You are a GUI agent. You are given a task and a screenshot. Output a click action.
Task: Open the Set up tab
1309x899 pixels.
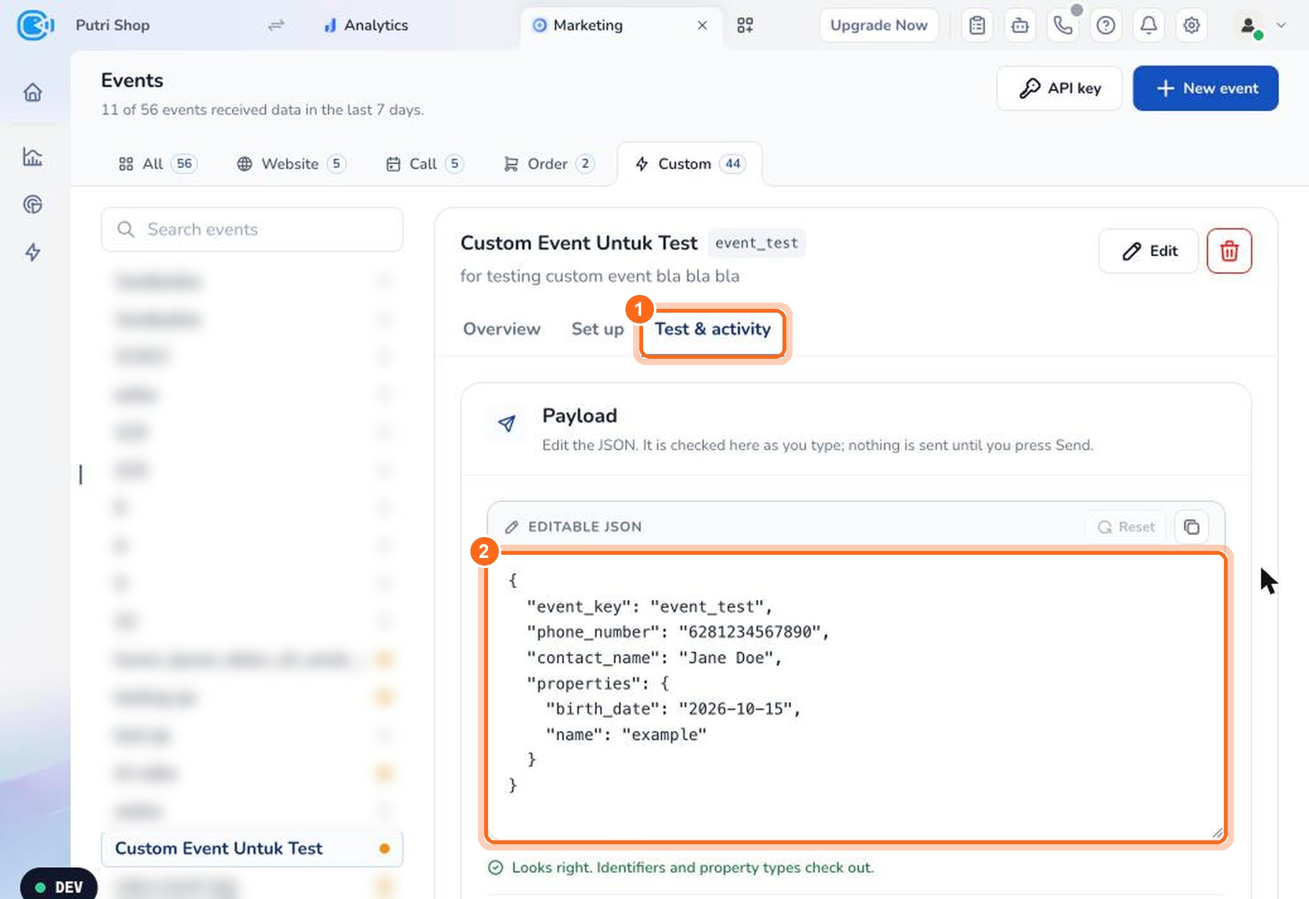pyautogui.click(x=597, y=329)
